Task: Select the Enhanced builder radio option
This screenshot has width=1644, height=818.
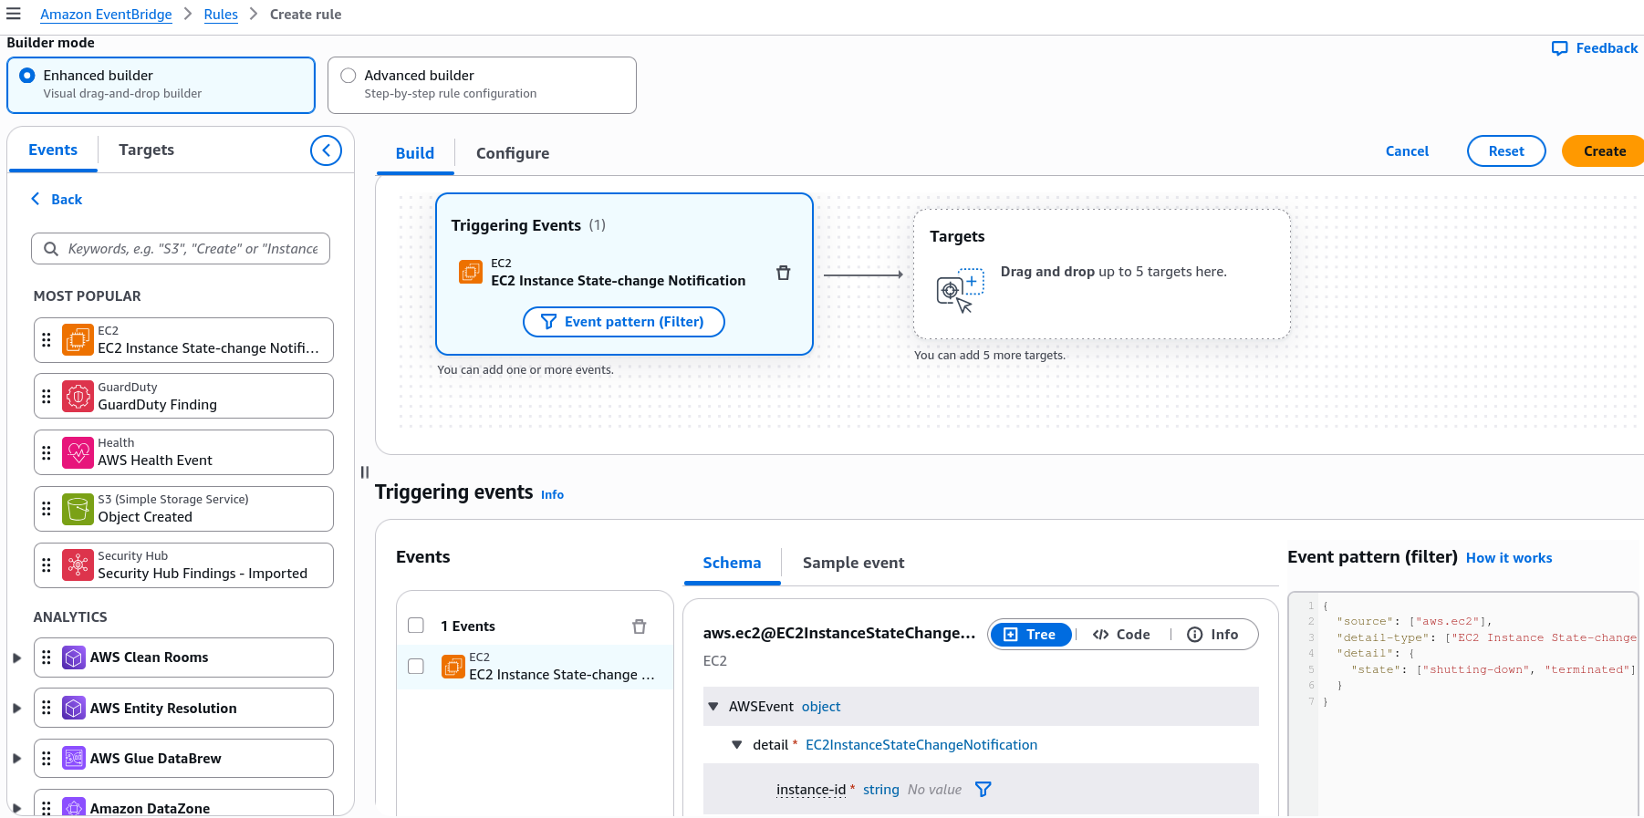Action: pos(27,76)
